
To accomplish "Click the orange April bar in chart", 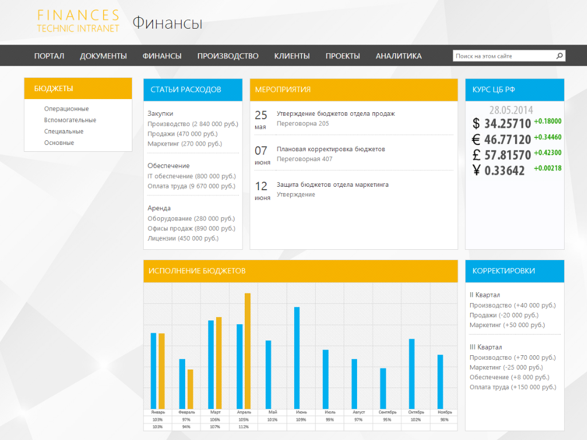I will tap(248, 351).
